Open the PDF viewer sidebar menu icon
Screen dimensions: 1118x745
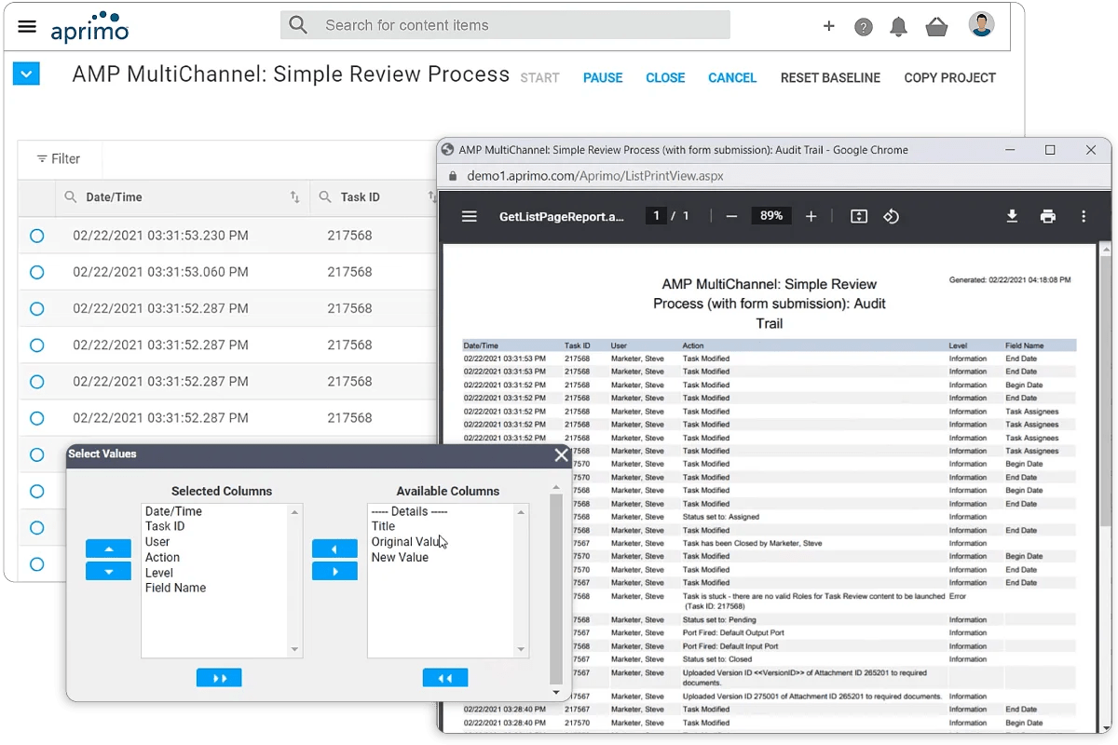coord(470,216)
